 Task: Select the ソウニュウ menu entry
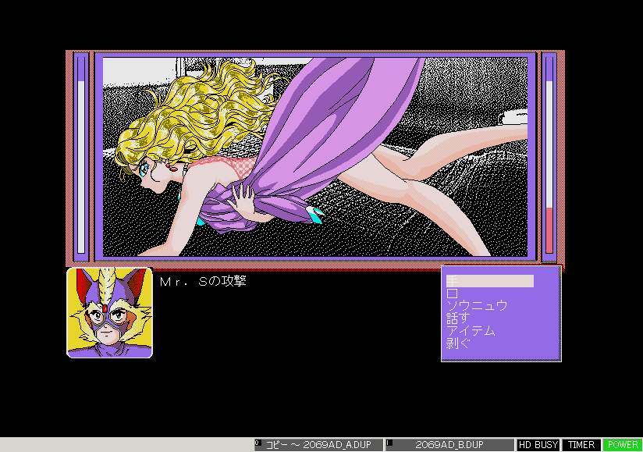click(477, 305)
